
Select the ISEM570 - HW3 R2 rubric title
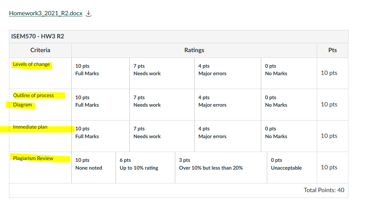tap(38, 37)
